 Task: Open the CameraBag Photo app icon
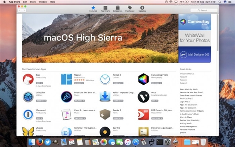143,79
